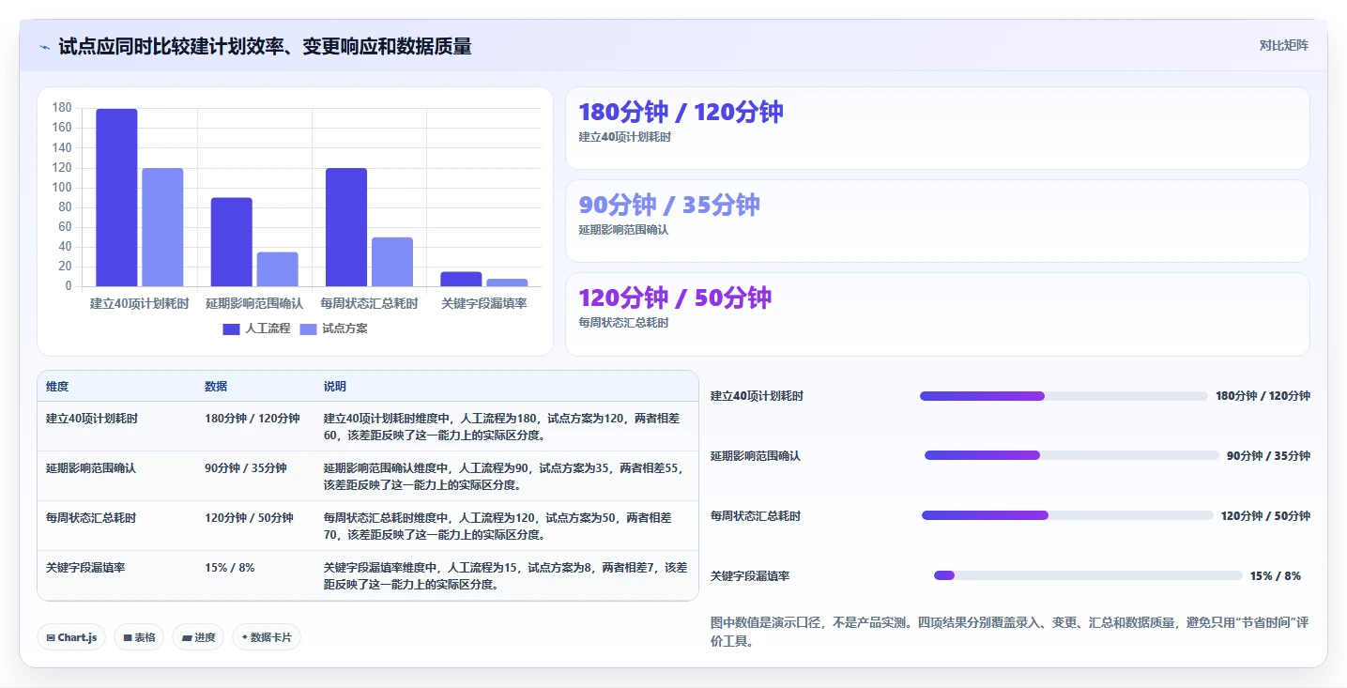Click the 试点方案 bar for 每周状态汇总耗时
This screenshot has height=688, width=1347.
392,262
